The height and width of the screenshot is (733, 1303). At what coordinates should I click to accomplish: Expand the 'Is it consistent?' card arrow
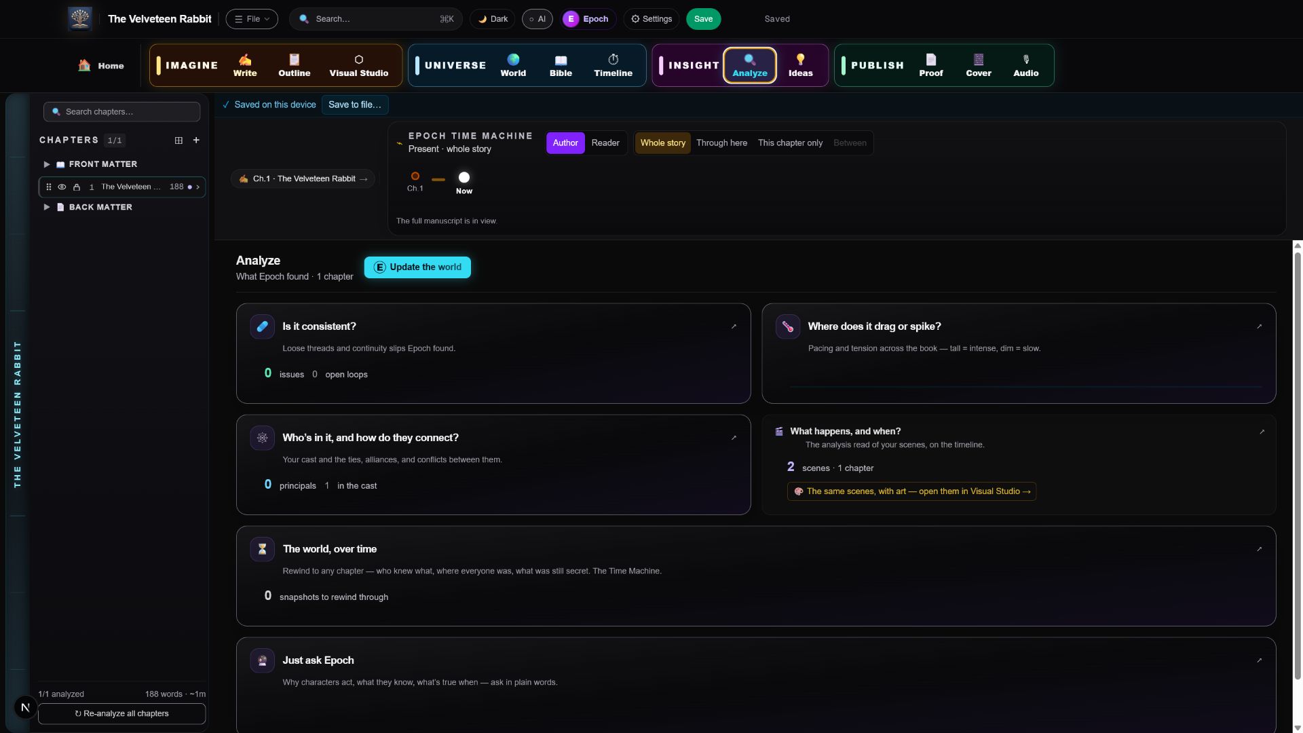pos(734,326)
